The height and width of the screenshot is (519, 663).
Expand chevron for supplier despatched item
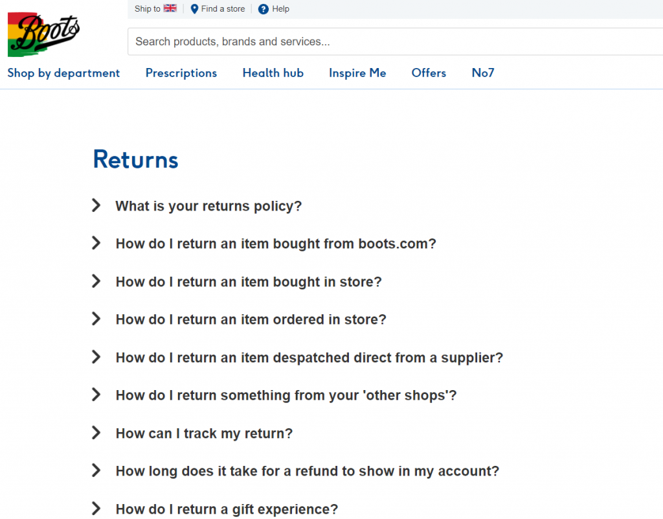click(x=96, y=357)
